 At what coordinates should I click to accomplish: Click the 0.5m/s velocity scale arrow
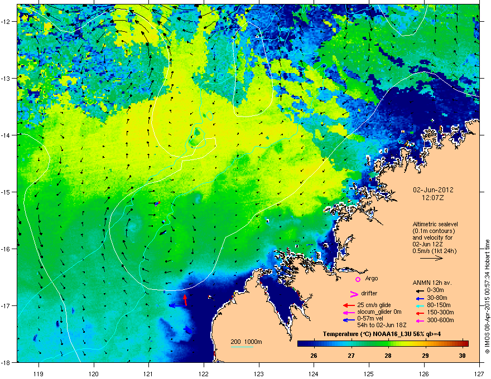[431, 258]
